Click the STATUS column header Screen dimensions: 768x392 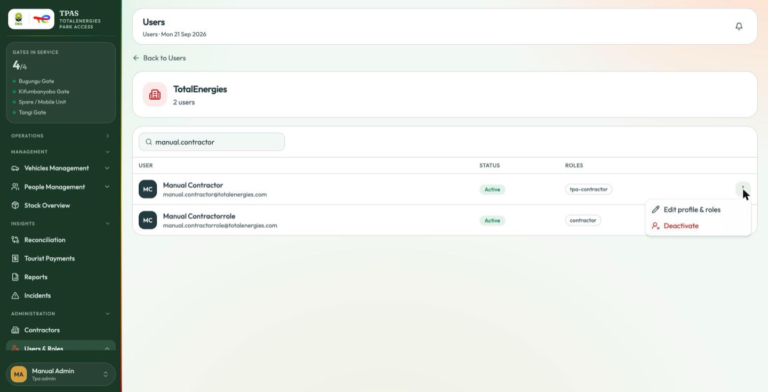coord(490,165)
